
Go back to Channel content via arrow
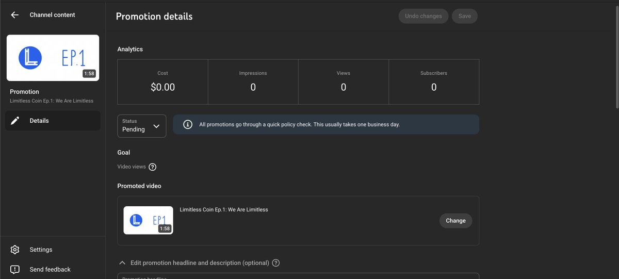[x=14, y=15]
